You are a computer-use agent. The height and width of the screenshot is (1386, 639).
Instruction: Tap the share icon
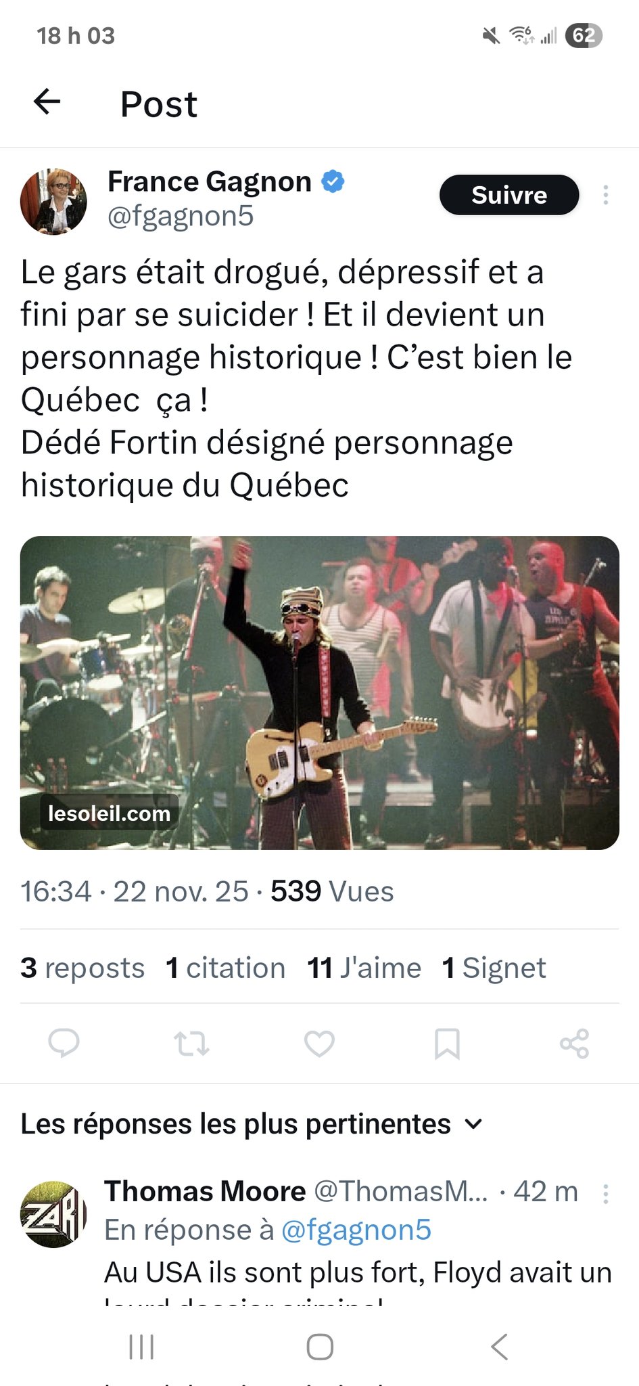574,1043
